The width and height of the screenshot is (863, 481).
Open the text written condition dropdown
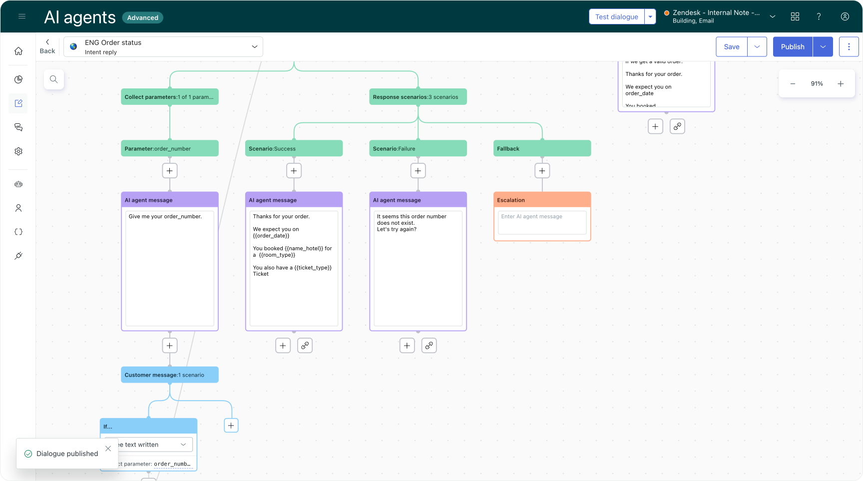[149, 445]
